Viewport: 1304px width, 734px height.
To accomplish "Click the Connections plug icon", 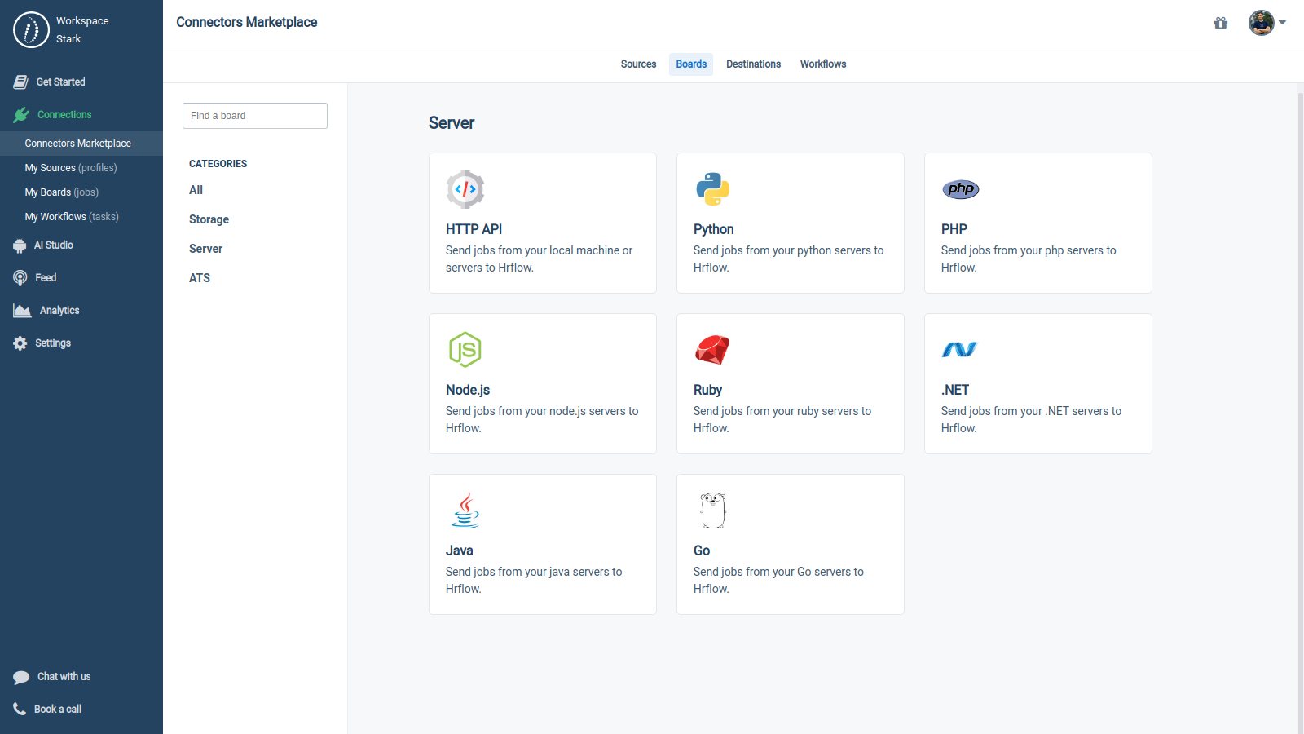I will (21, 115).
